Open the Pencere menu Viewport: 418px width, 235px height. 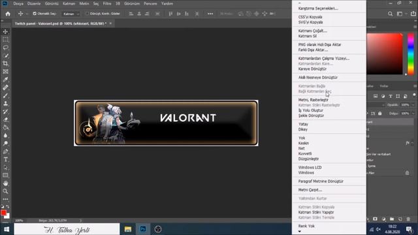tap(150, 4)
